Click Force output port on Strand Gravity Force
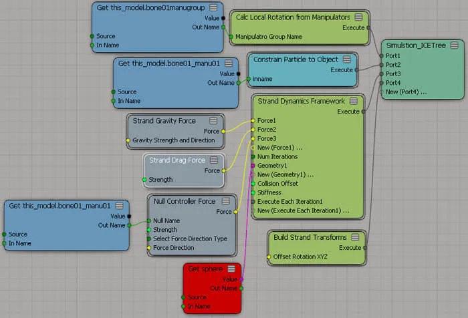Image resolution: width=468 pixels, height=318 pixels. click(x=223, y=131)
